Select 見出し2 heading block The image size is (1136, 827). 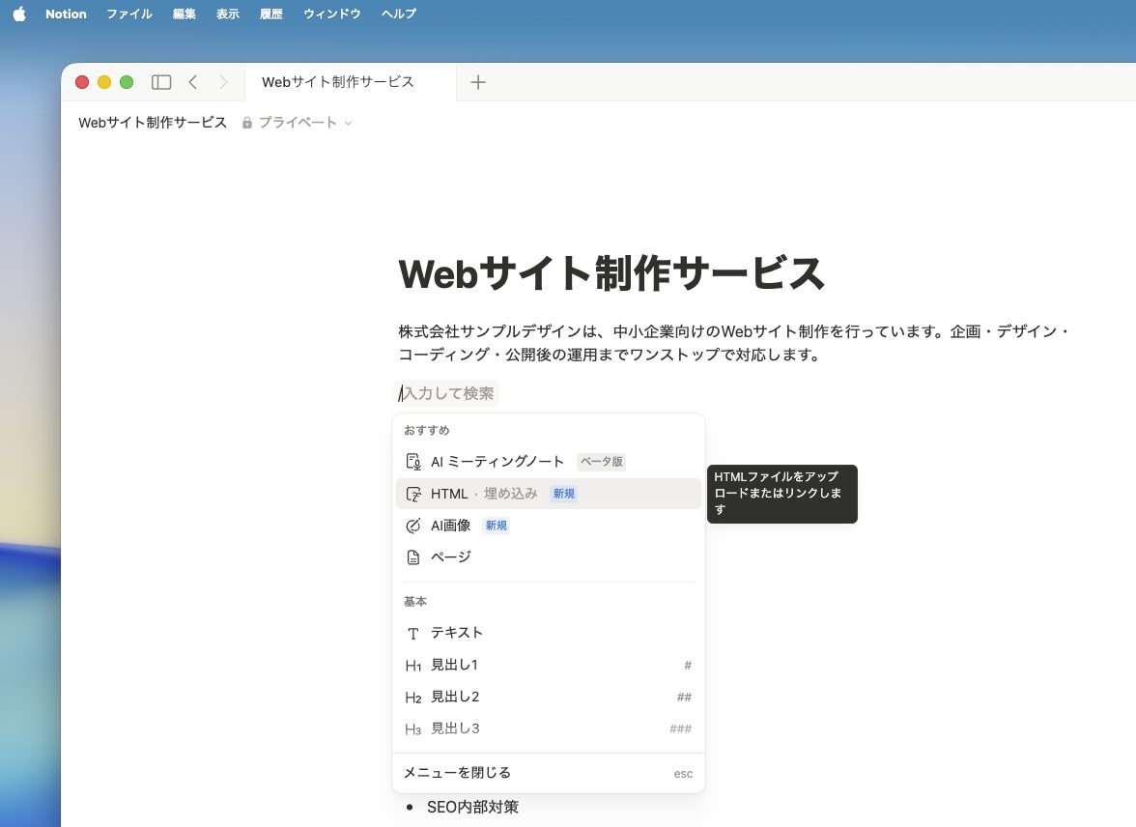click(x=549, y=697)
